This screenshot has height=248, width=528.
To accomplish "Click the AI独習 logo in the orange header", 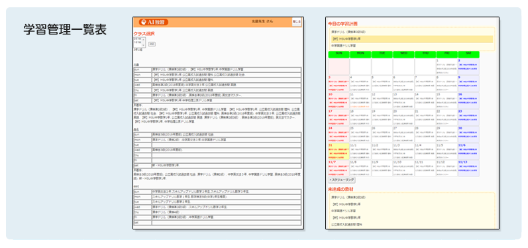I will tap(154, 22).
